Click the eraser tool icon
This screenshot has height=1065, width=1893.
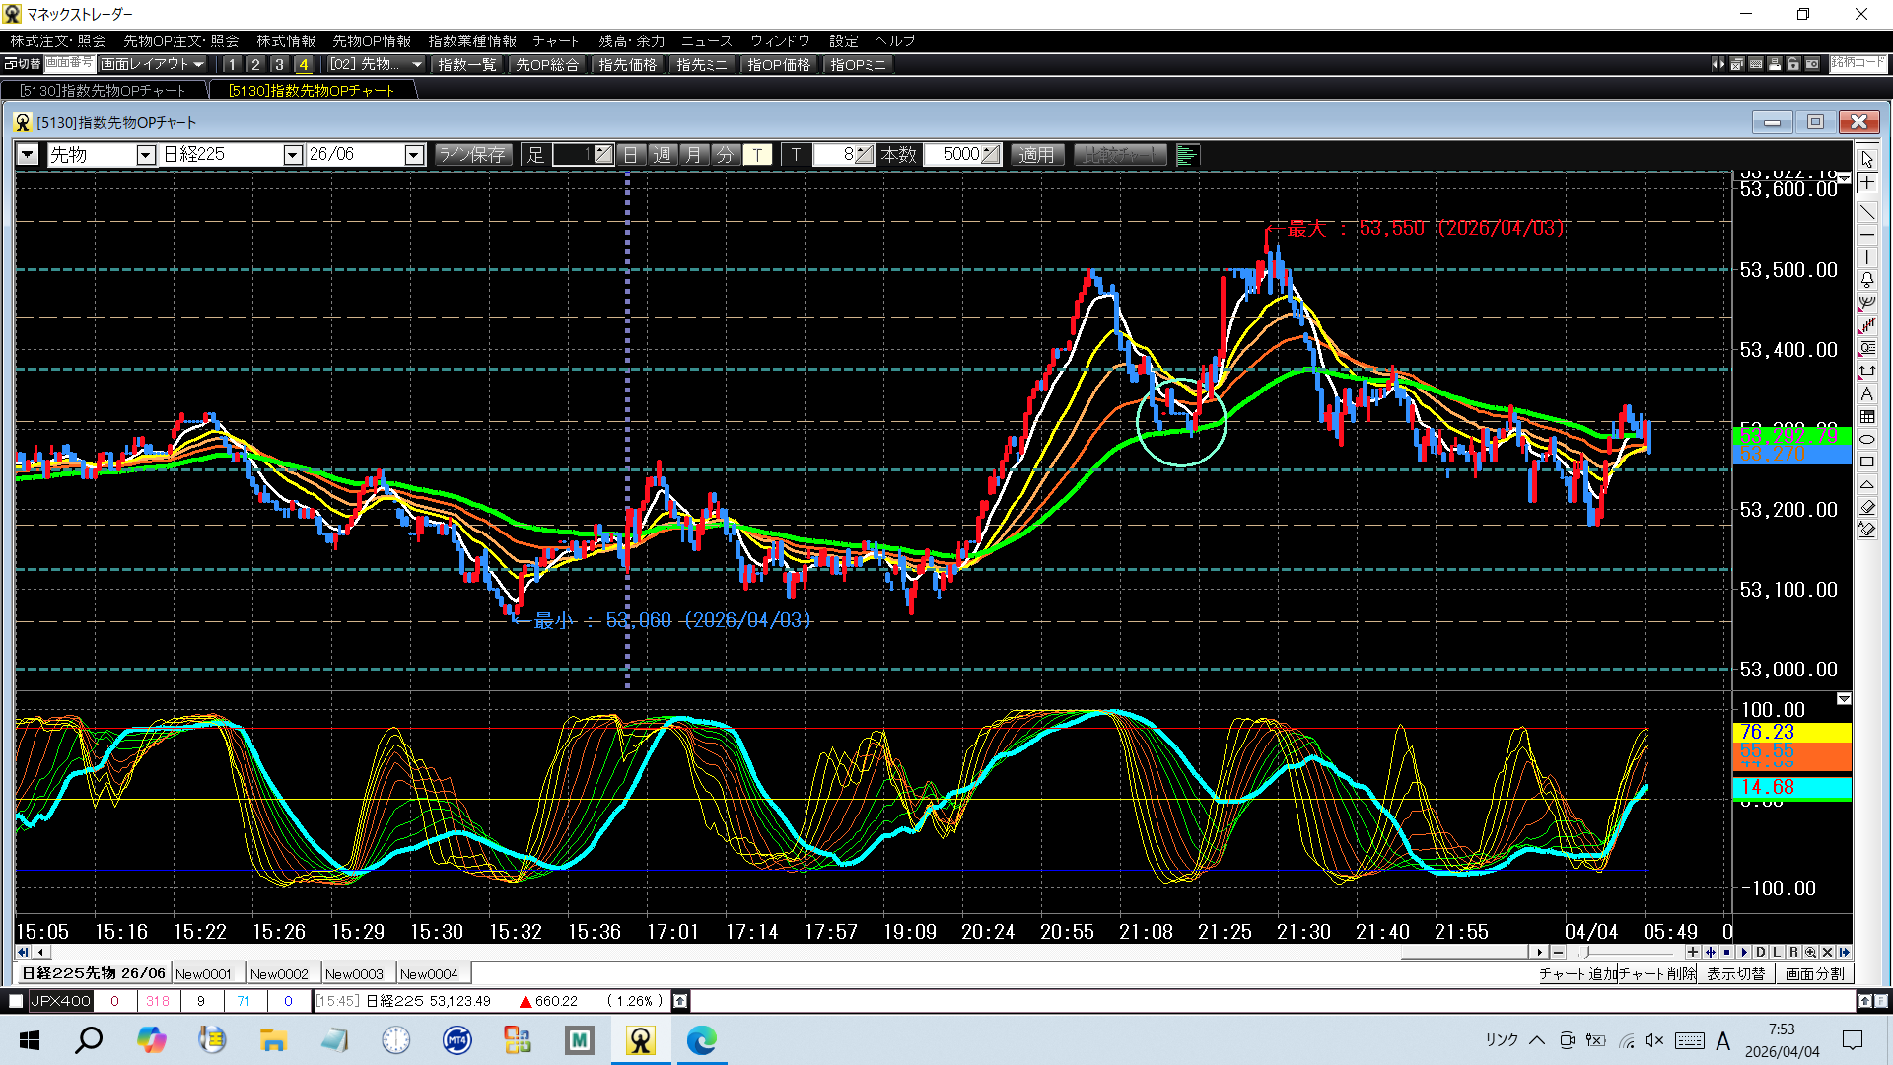point(1867,507)
